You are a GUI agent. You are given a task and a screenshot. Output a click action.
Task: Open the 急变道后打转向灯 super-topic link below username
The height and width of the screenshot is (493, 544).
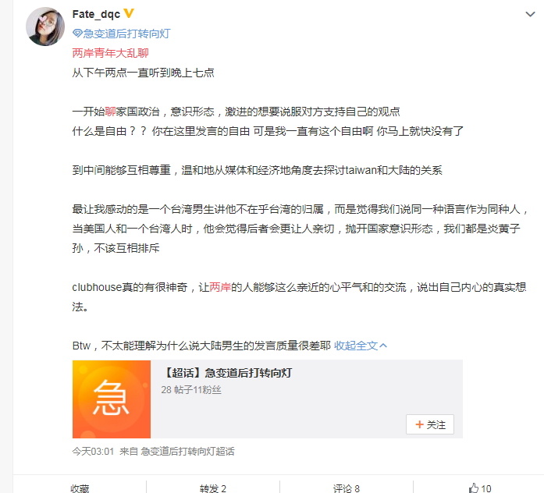pyautogui.click(x=126, y=34)
